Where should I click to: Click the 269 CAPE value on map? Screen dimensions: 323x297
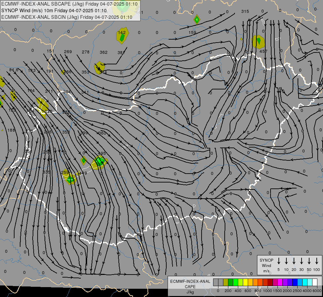point(68,51)
